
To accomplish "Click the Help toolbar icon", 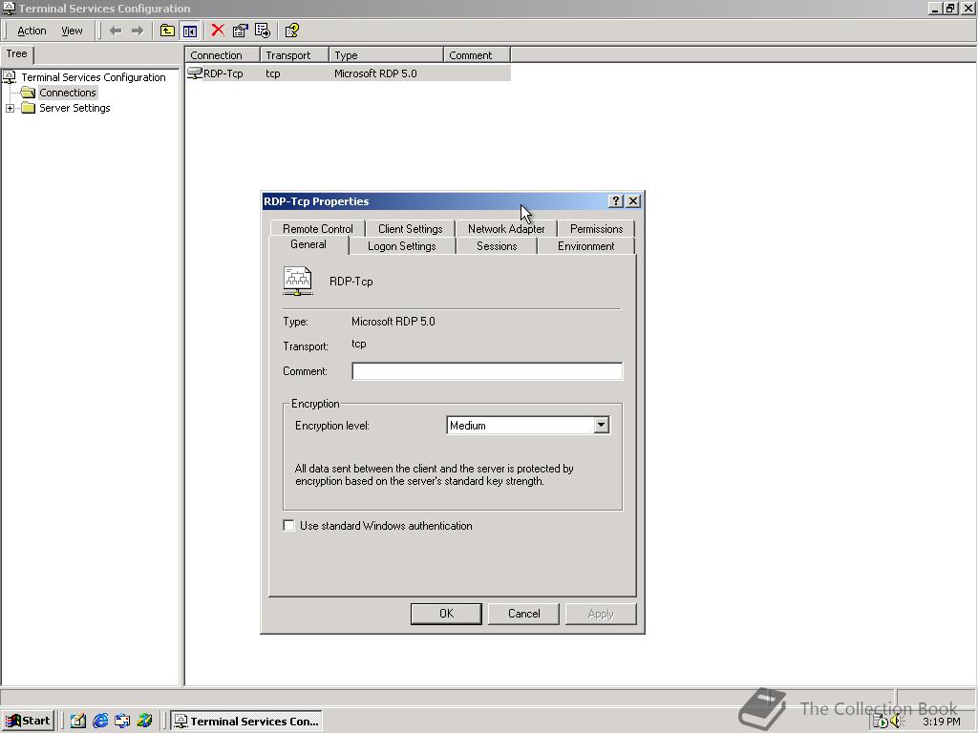I will coord(292,31).
